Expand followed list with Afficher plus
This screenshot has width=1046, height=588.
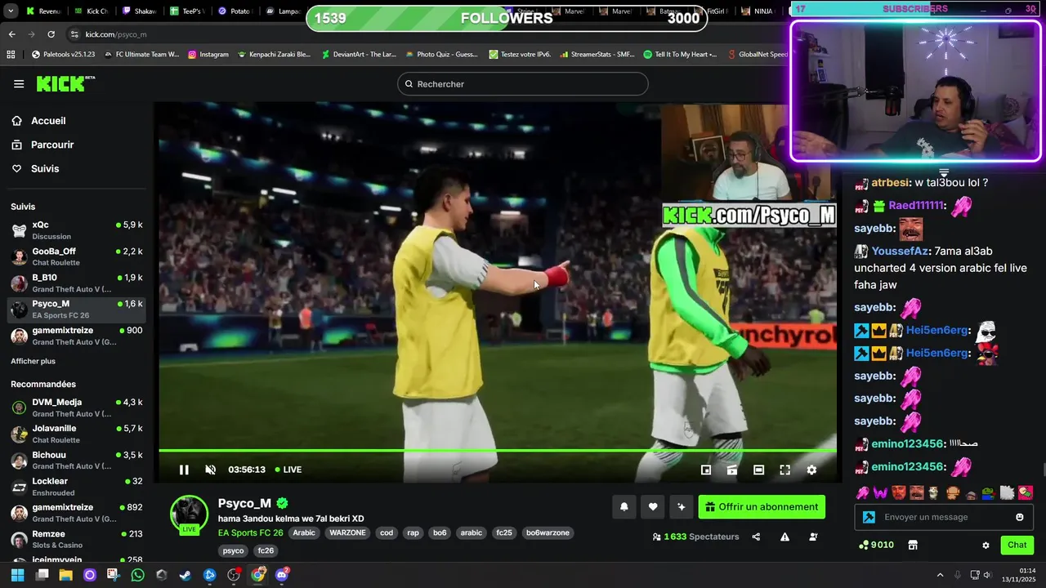(33, 361)
